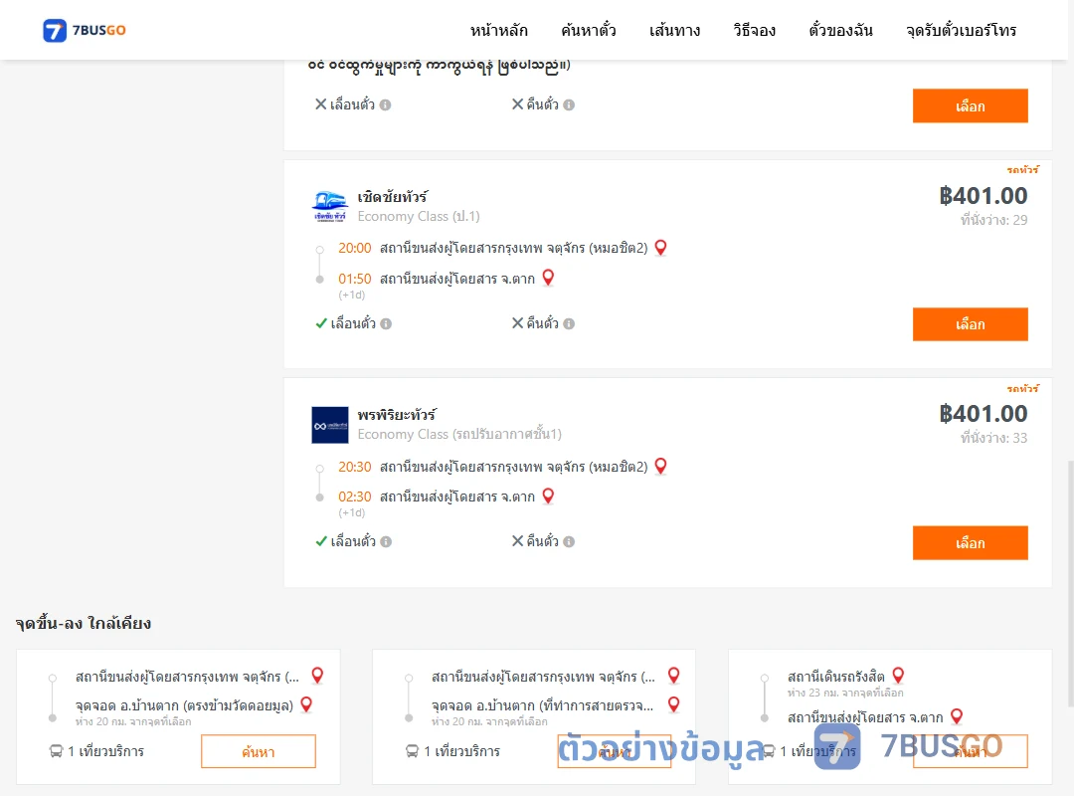Screen dimensions: 1074x796
Task: Open map pin for สถานีเดินรถรังสิต
Action: coord(898,676)
